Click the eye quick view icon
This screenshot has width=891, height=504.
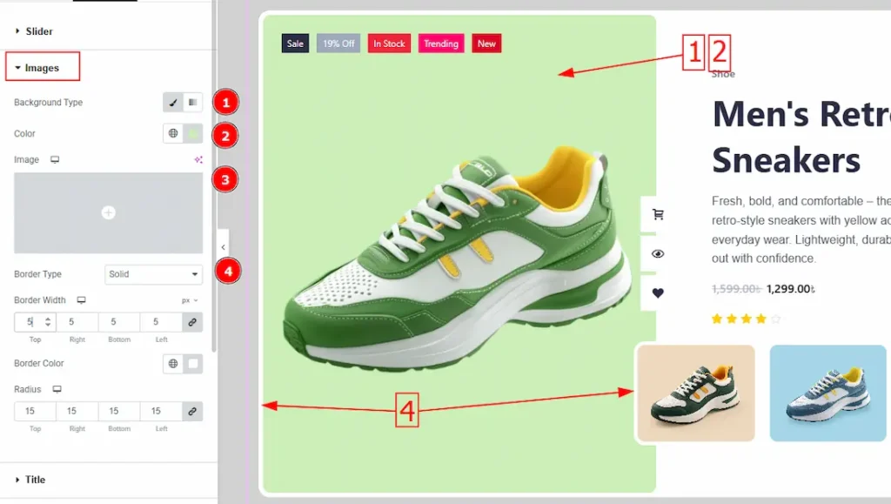(x=658, y=254)
